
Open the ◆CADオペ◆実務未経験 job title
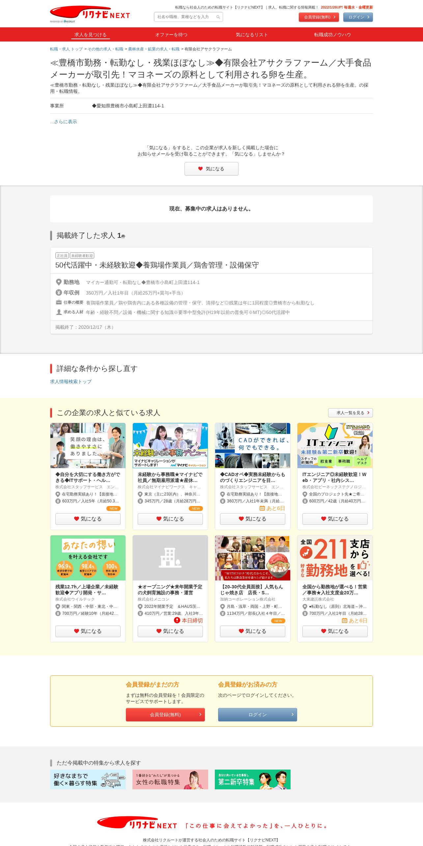252,477
